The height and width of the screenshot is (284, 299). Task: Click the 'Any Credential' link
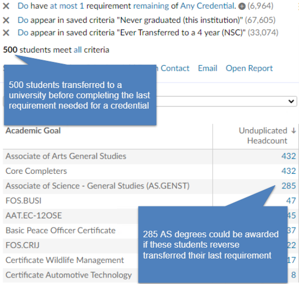(x=208, y=6)
